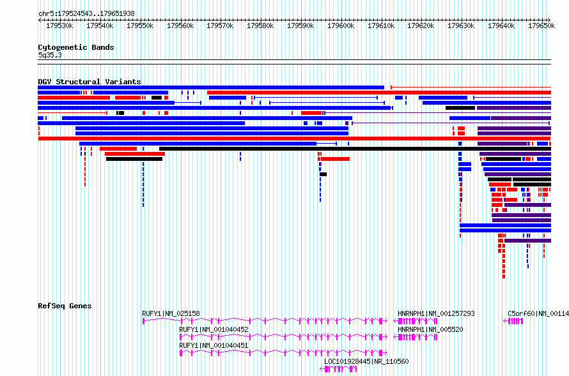Click the 179630k ruler label
Viewport: 569px width, 376px height.
[461, 26]
